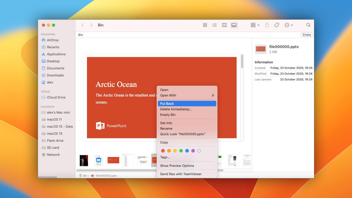Choose Open in context menu

click(x=187, y=90)
